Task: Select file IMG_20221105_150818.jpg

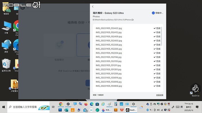Action: (x=109, y=82)
